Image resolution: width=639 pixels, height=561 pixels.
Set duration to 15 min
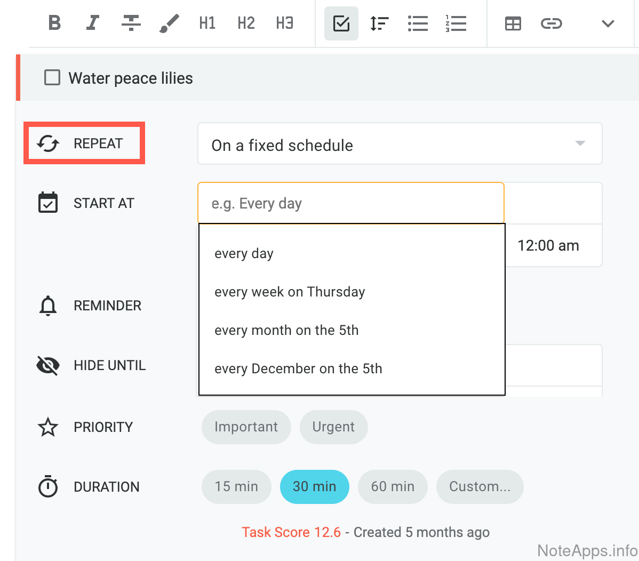point(236,487)
